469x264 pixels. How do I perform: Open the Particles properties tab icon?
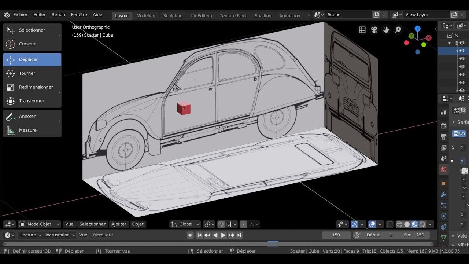tap(444, 205)
